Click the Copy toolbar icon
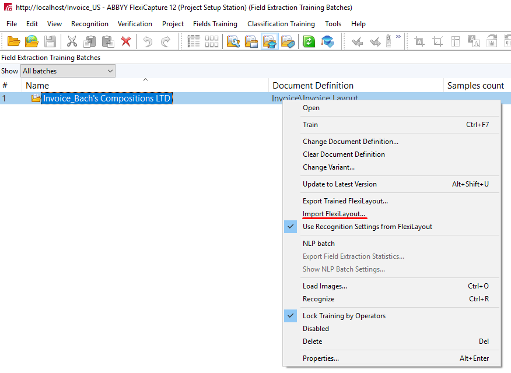 [90, 41]
